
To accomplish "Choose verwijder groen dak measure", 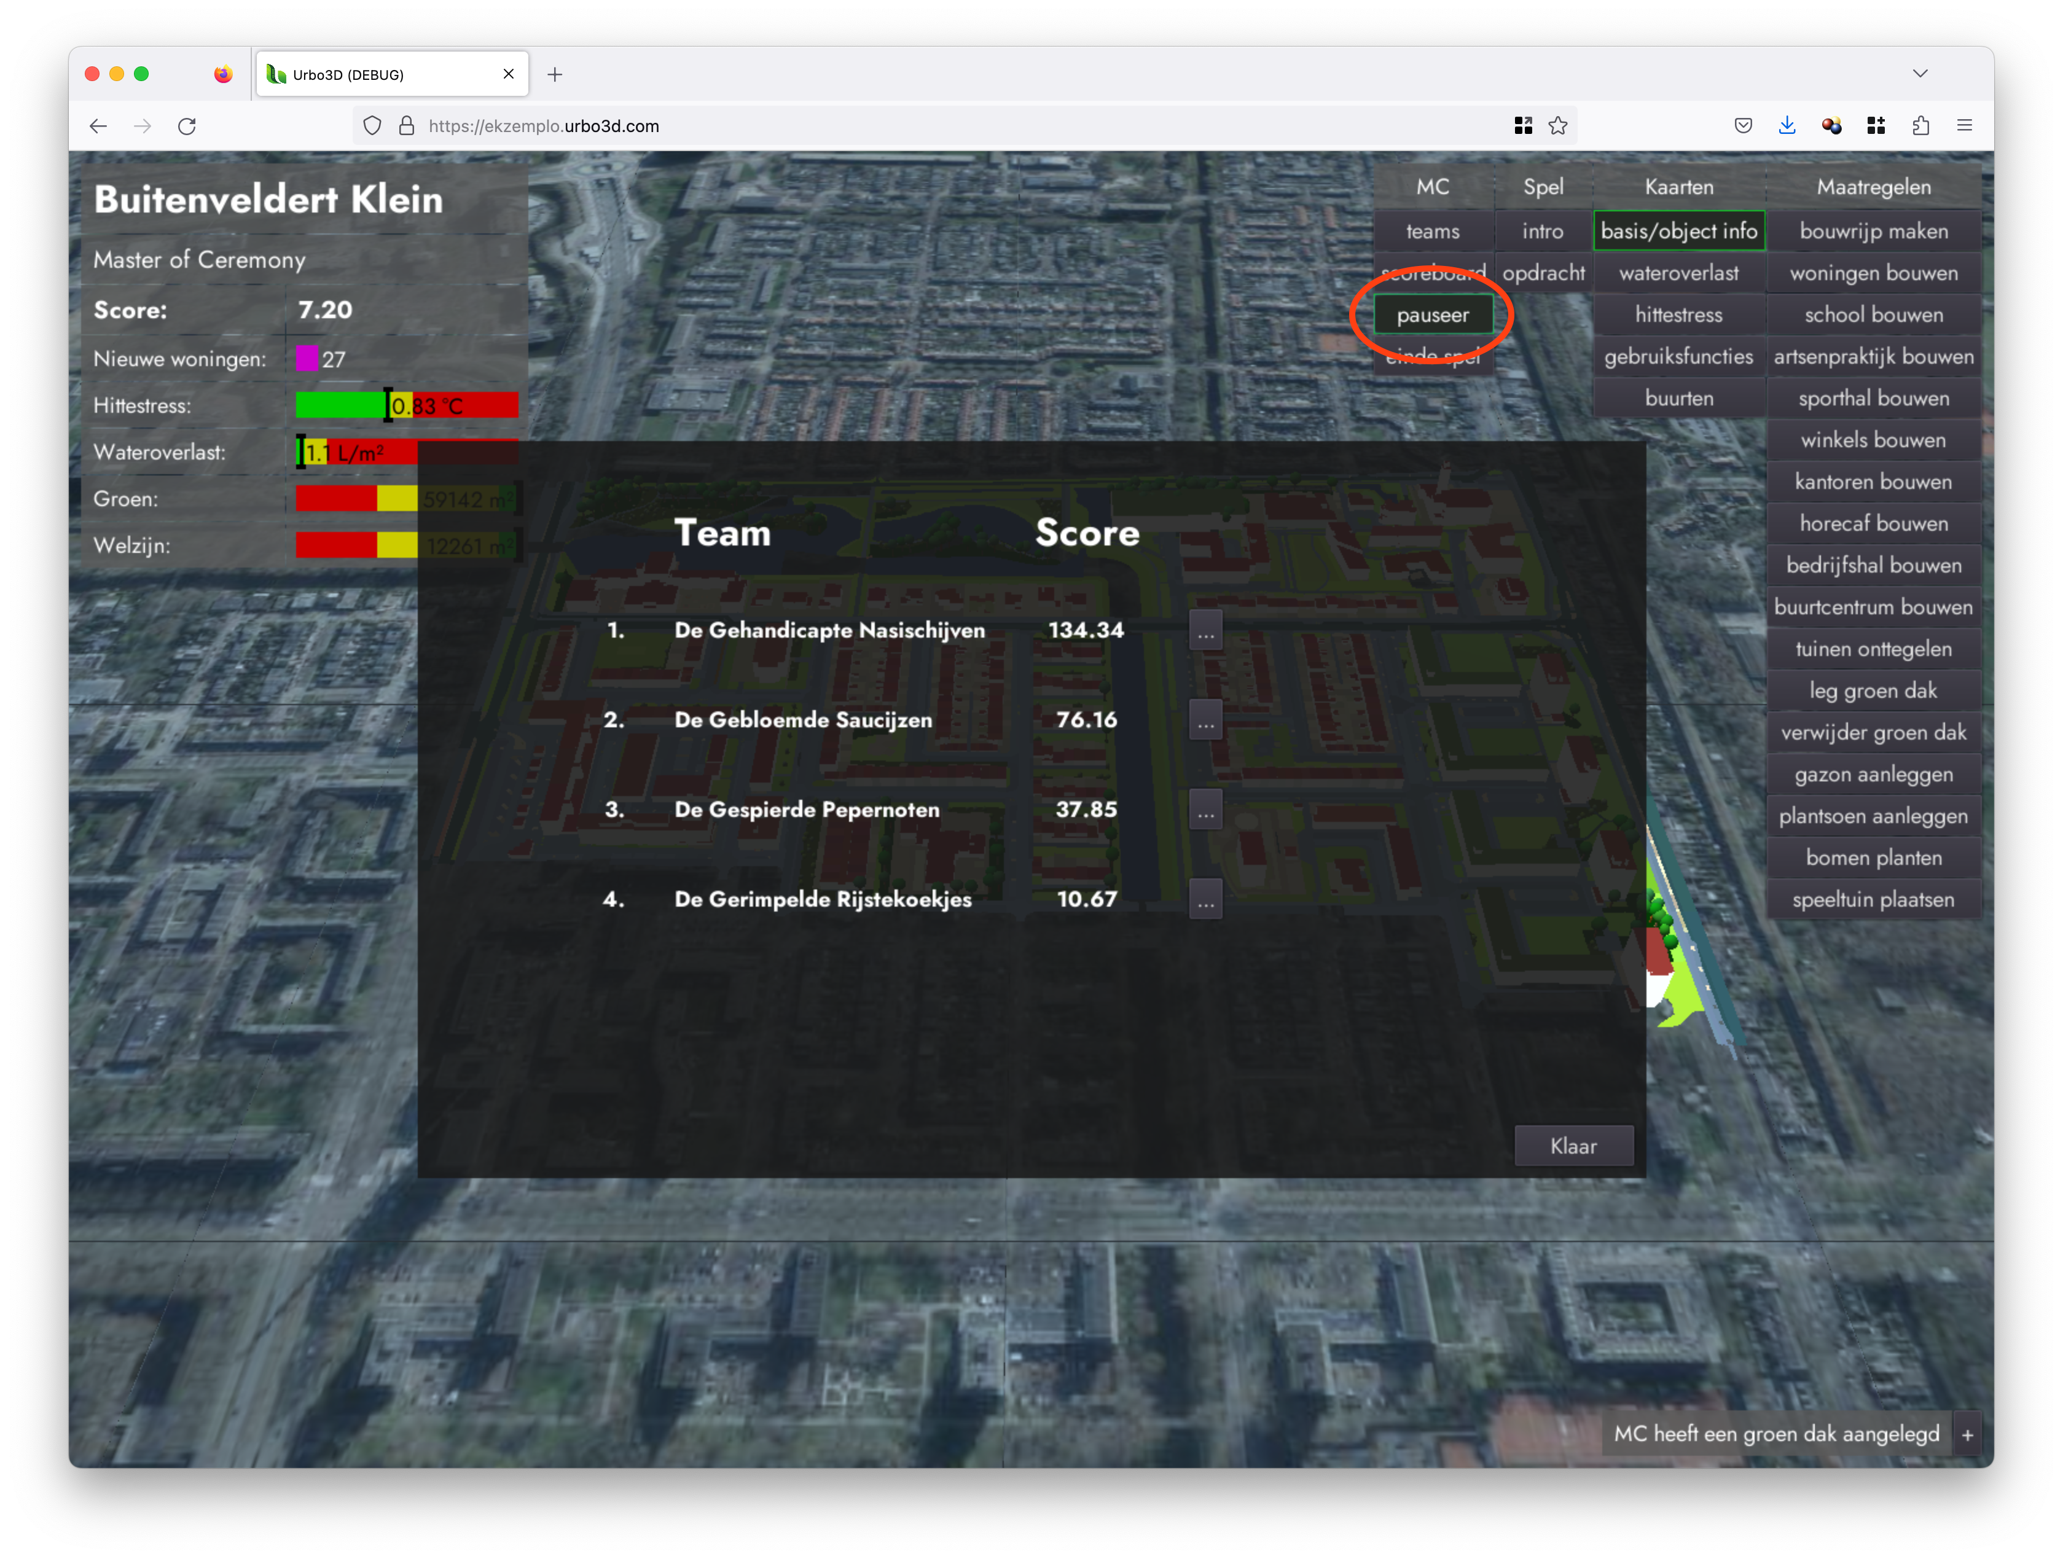I will click(1874, 733).
